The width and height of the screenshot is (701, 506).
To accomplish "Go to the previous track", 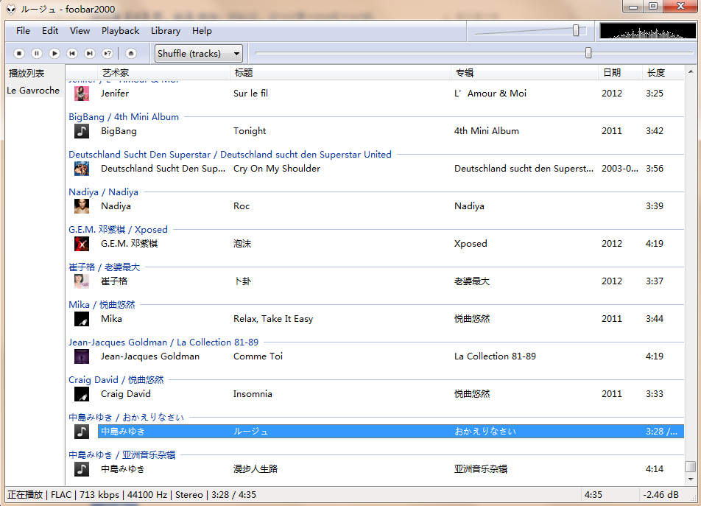I will [72, 54].
